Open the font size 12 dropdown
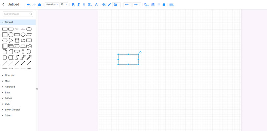The image size is (267, 131). click(x=64, y=5)
